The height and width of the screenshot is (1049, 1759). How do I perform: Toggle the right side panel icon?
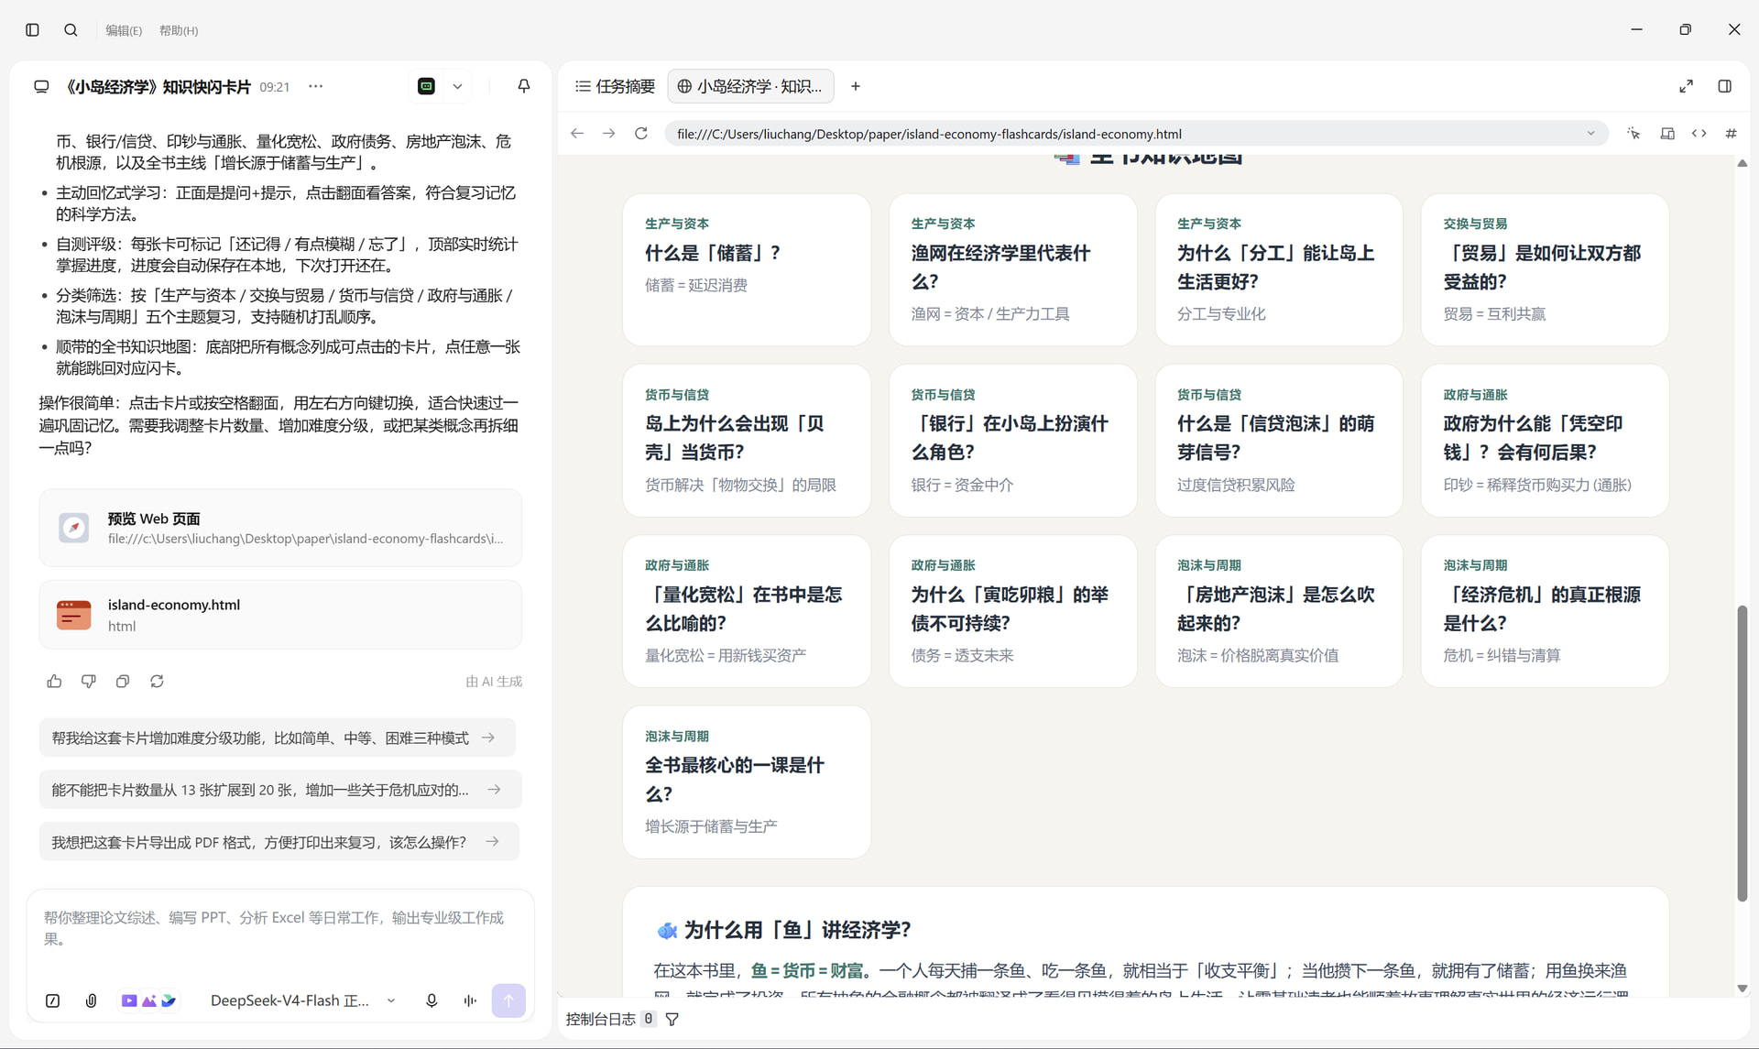point(1725,86)
